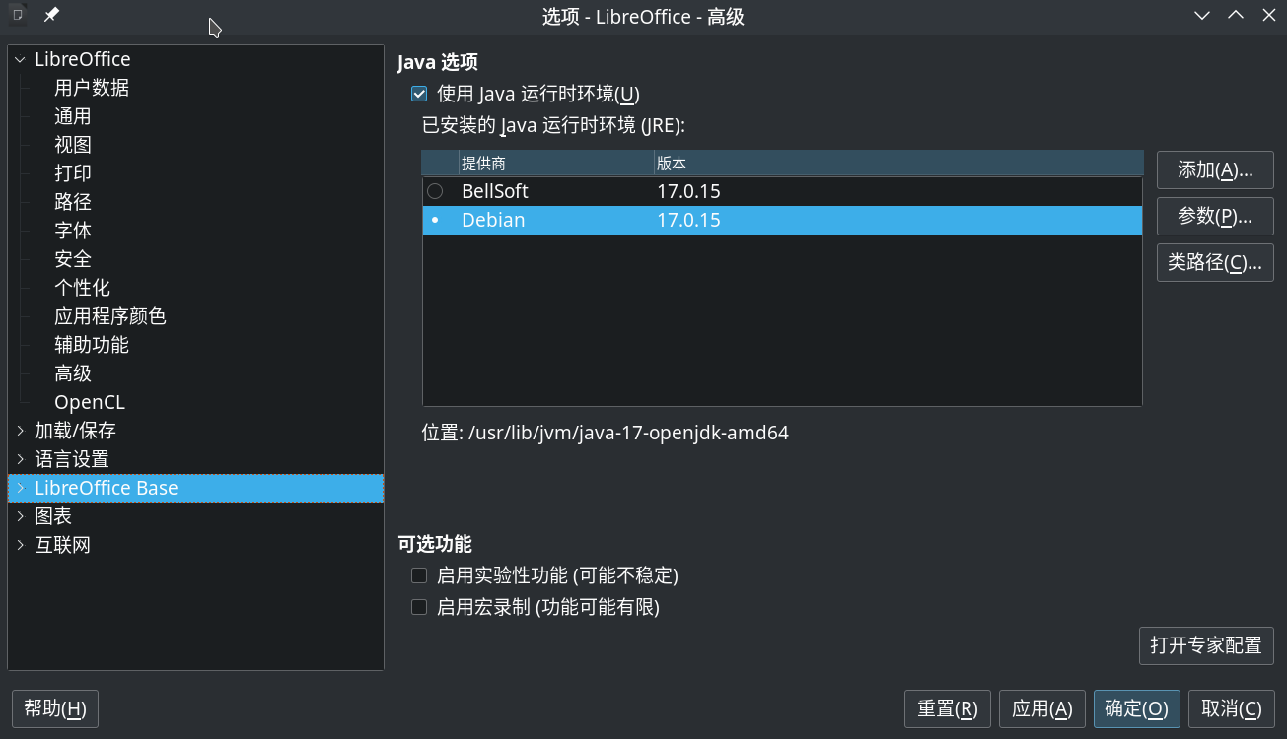Viewport: 1287px width, 739px height.
Task: Confirm with the 确定(O) button
Action: (1137, 708)
